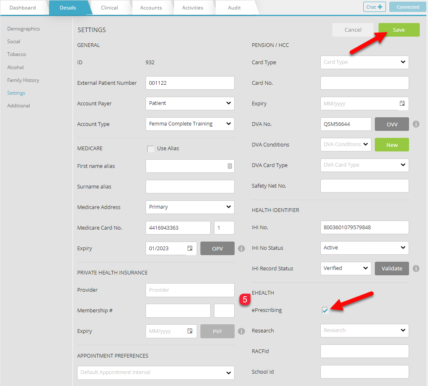
Task: Click info icon next to PVF button
Action: (x=241, y=331)
